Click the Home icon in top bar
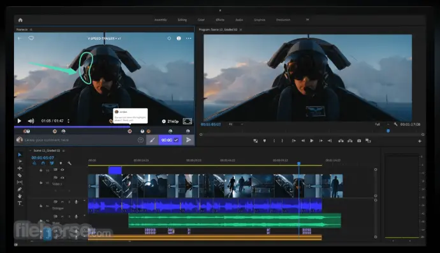The height and width of the screenshot is (253, 440). pyautogui.click(x=20, y=20)
